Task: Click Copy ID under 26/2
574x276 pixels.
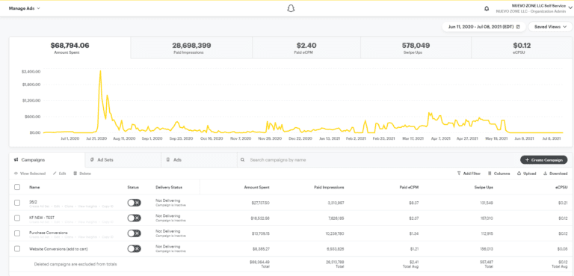Action: pyautogui.click(x=108, y=206)
